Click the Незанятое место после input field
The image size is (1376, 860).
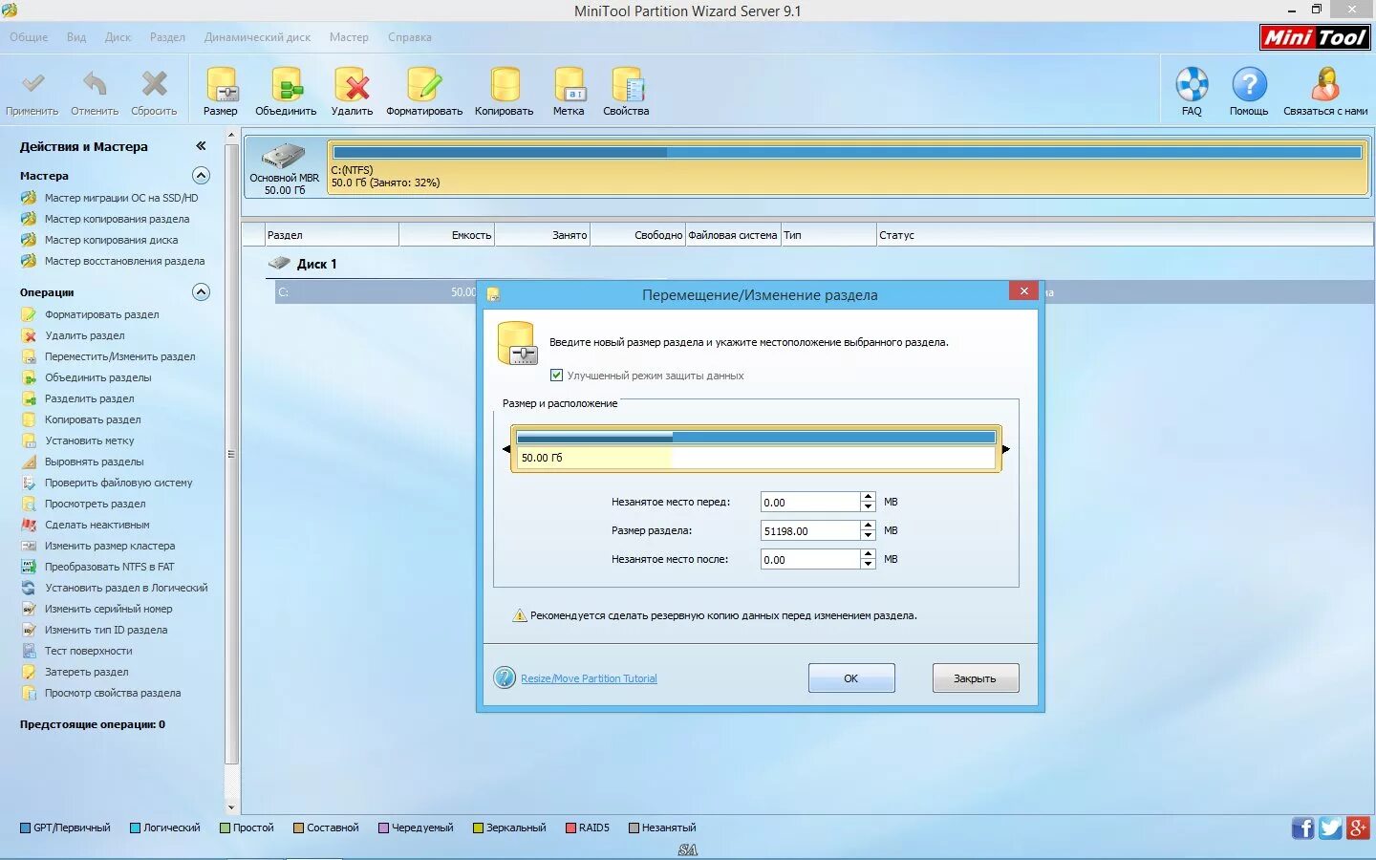(x=810, y=559)
